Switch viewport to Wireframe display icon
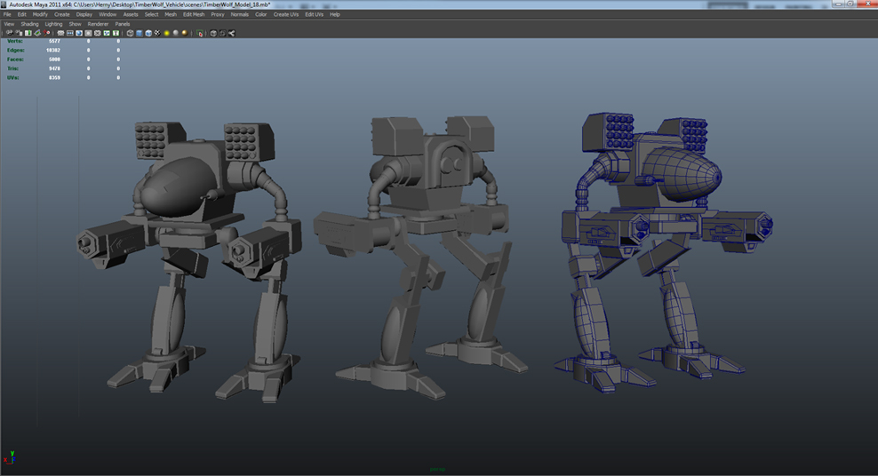 (130, 33)
